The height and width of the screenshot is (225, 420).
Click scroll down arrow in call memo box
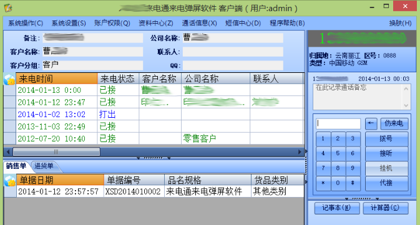[406, 105]
